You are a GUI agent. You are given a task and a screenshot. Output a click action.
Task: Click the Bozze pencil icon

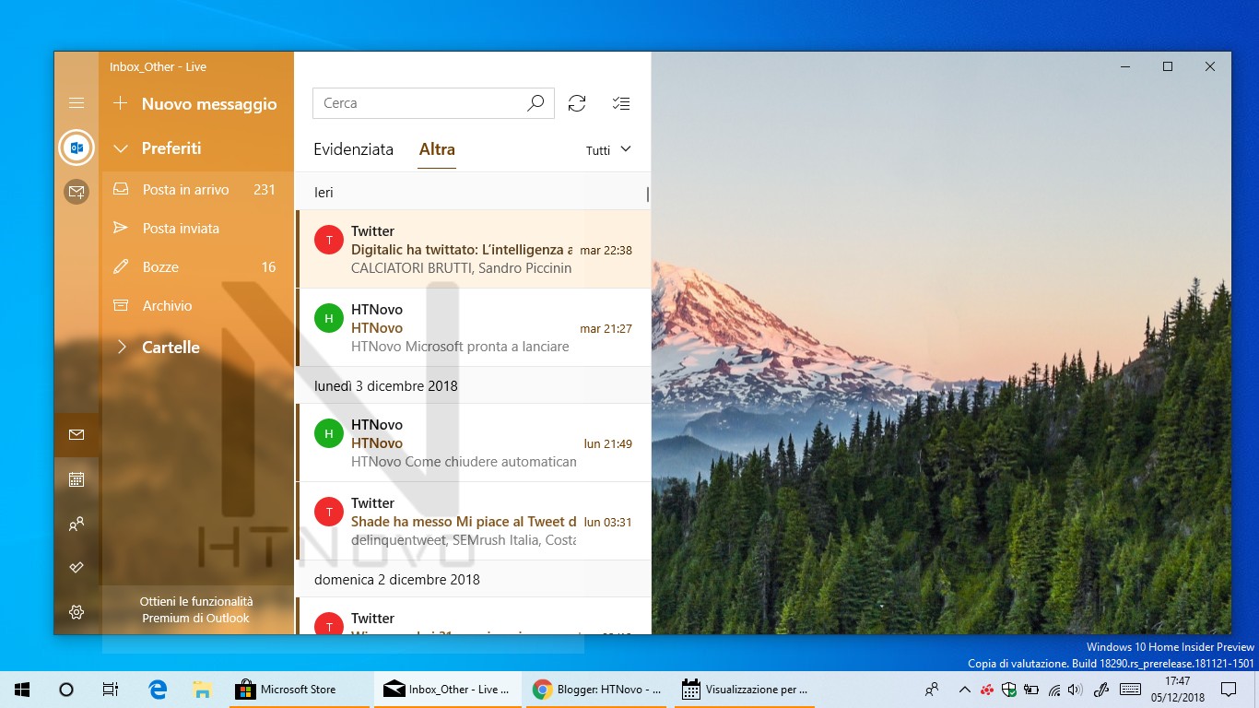[121, 266]
